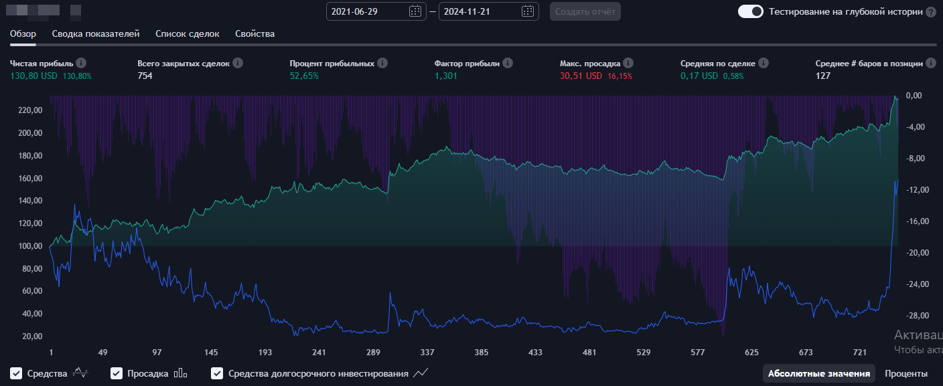943x386 pixels.
Task: Uncheck the Средства checkbox
Action: (x=17, y=373)
